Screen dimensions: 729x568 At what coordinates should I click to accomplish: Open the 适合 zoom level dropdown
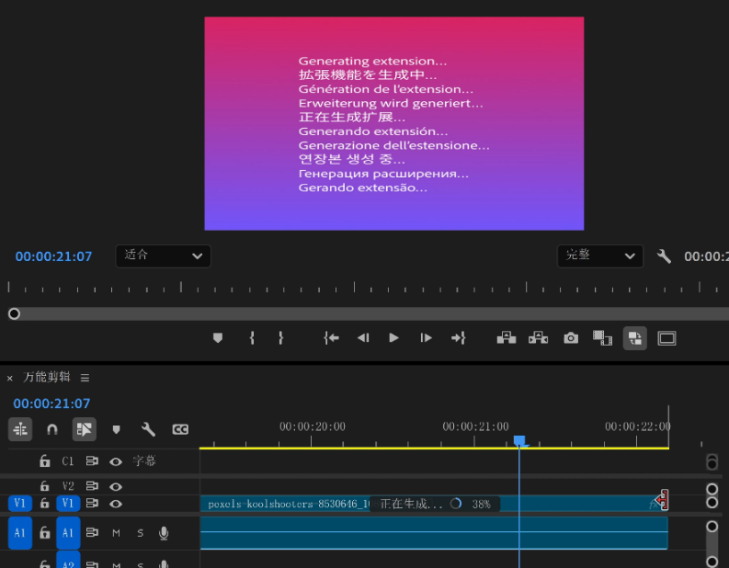(163, 256)
